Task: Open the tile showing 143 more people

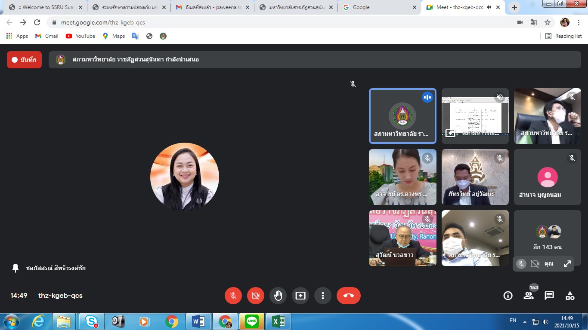Action: 548,238
